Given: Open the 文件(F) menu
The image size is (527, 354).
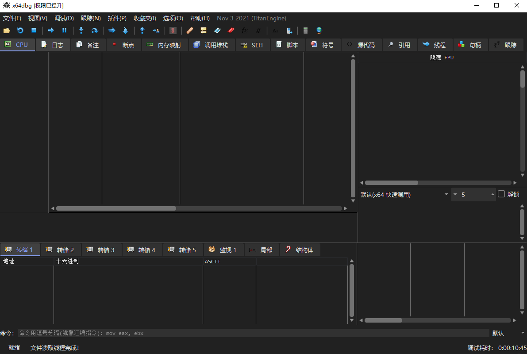Looking at the screenshot, I should coord(12,18).
